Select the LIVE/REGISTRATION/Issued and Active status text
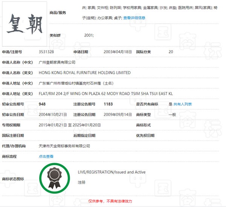 click(x=112, y=172)
